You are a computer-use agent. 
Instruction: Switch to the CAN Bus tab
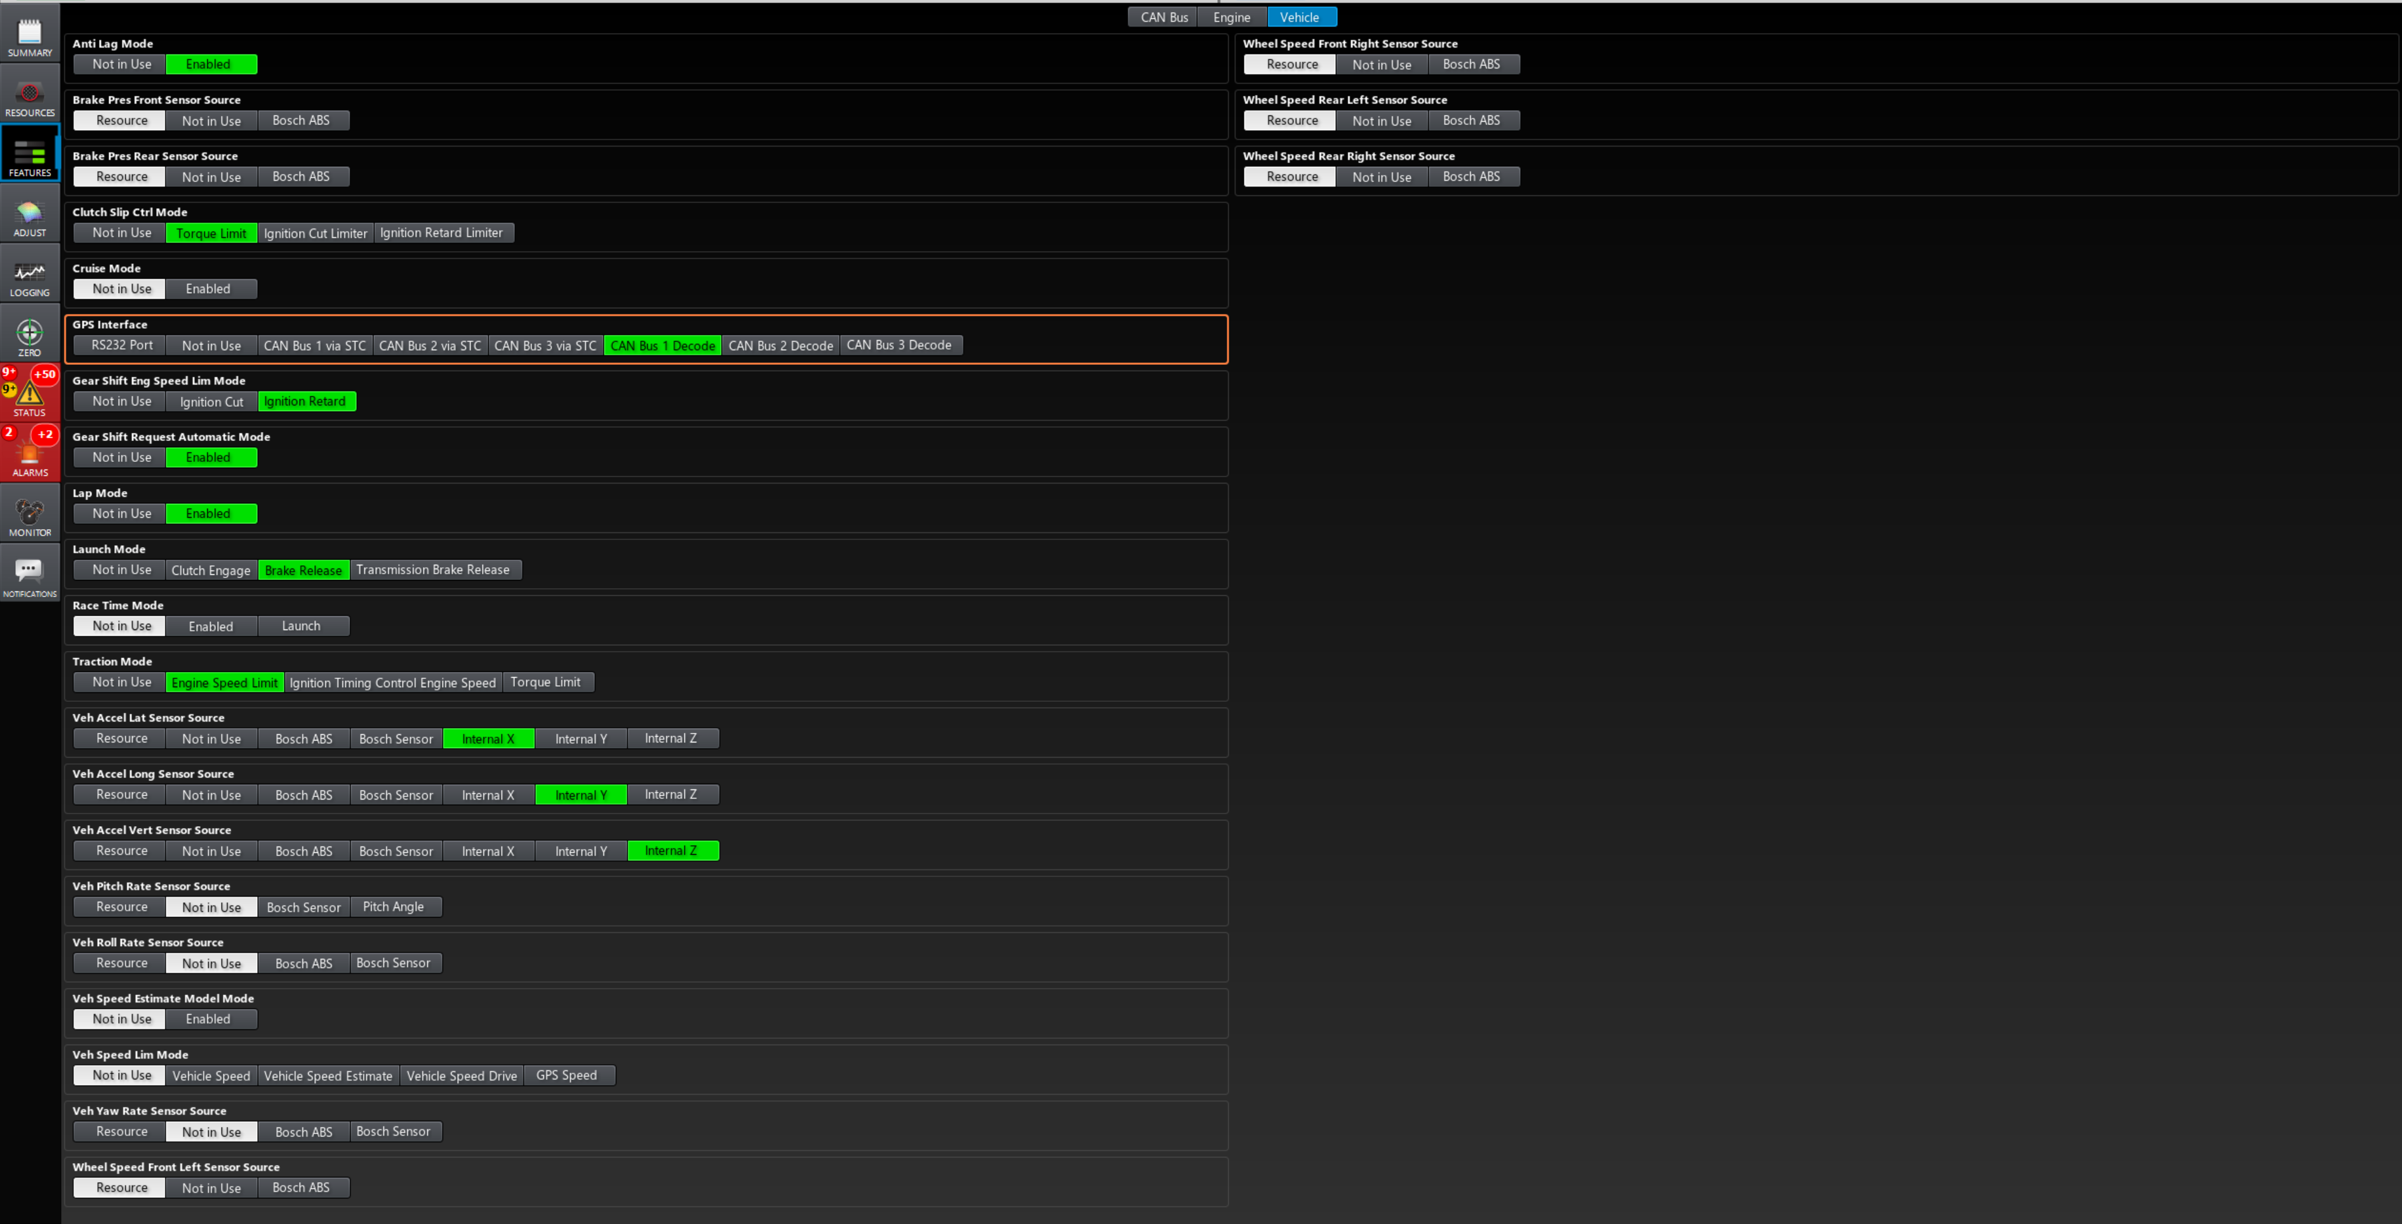1164,16
